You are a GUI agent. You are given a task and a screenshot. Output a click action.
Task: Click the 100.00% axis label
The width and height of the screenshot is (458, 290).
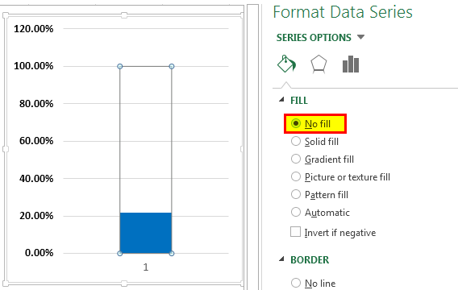34,66
